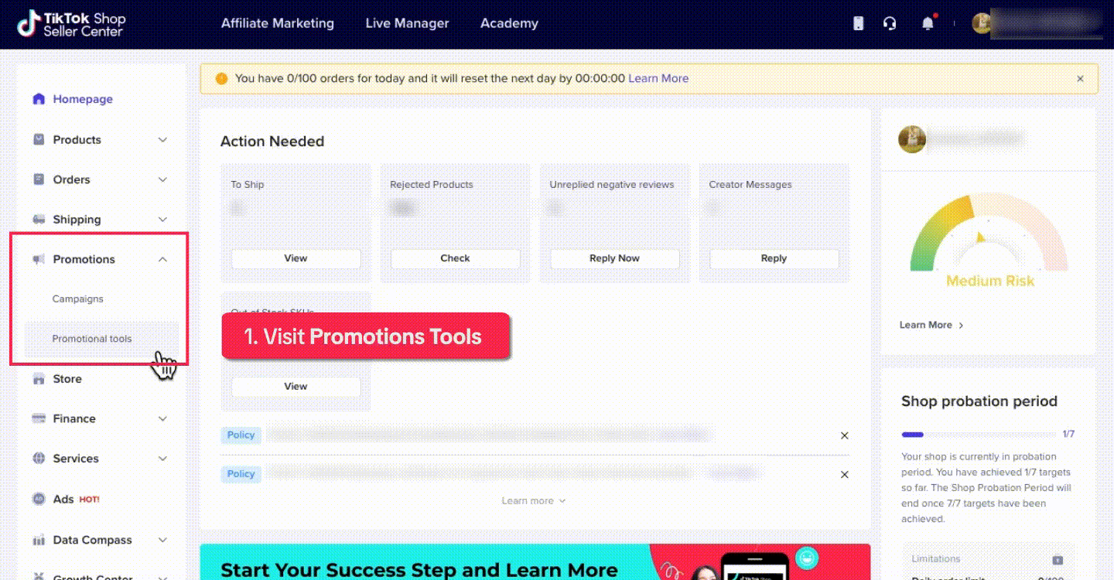
Task: Expand the Learn more notices area
Action: (533, 500)
